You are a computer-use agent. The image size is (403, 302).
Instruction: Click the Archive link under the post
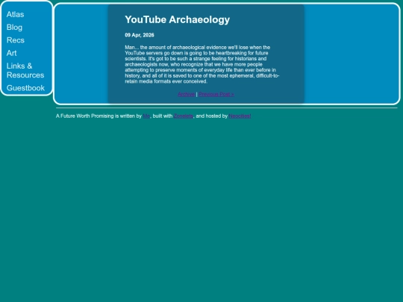pyautogui.click(x=187, y=94)
